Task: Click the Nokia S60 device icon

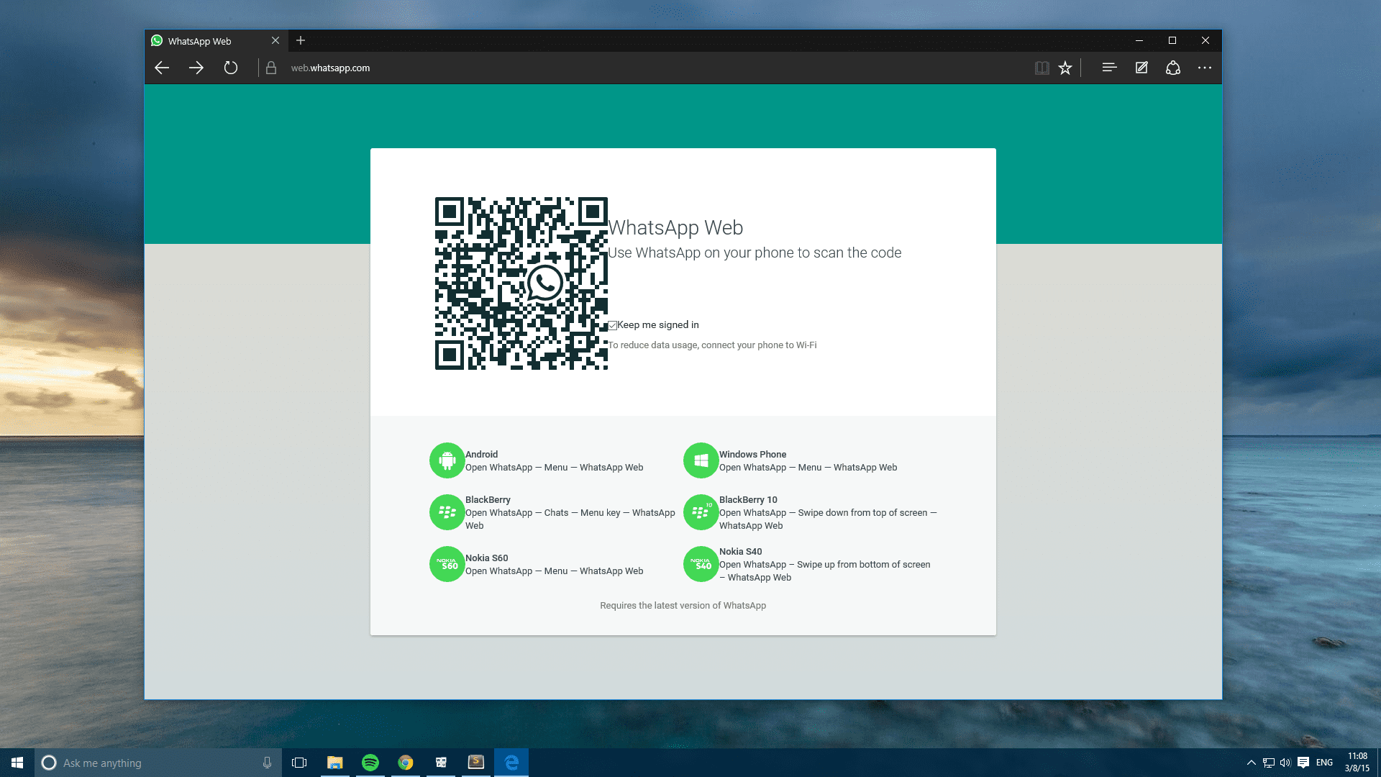Action: pos(447,563)
